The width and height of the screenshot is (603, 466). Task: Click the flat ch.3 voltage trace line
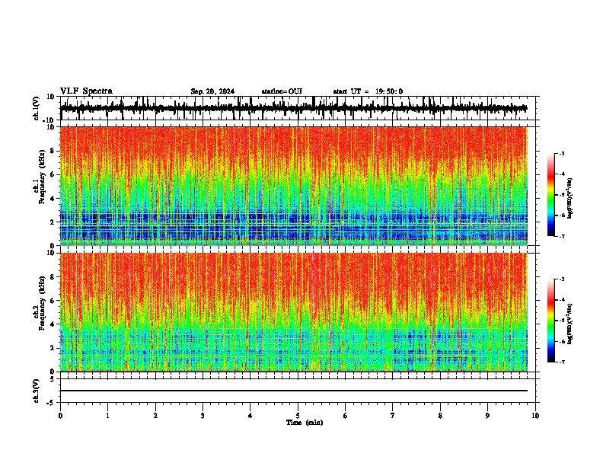pyautogui.click(x=294, y=391)
